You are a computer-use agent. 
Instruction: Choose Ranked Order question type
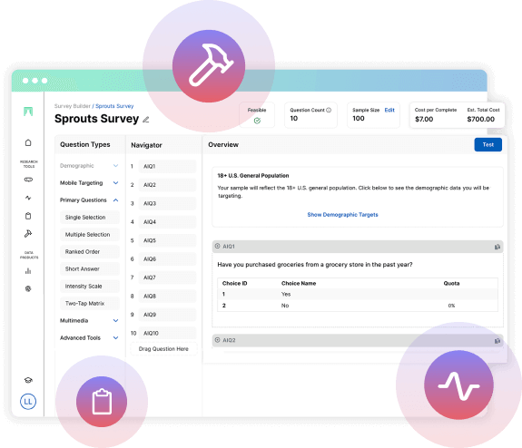(x=90, y=252)
